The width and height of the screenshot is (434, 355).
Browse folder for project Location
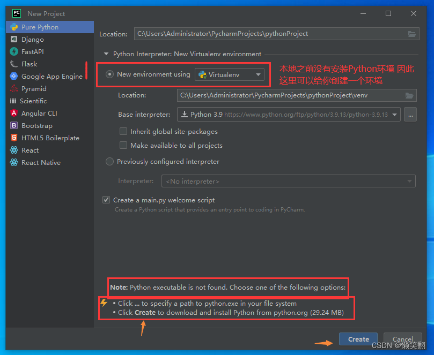pos(412,34)
